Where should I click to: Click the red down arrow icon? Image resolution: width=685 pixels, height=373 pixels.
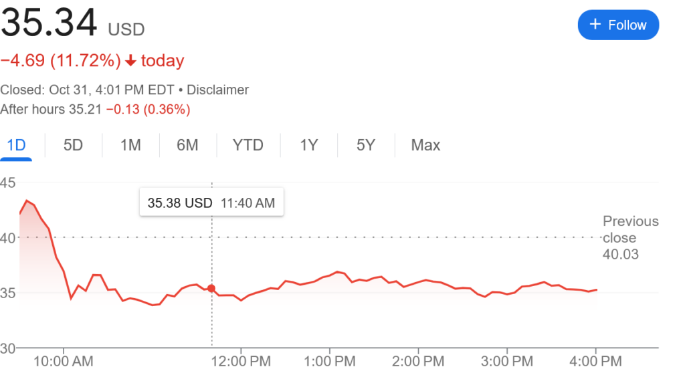[130, 61]
